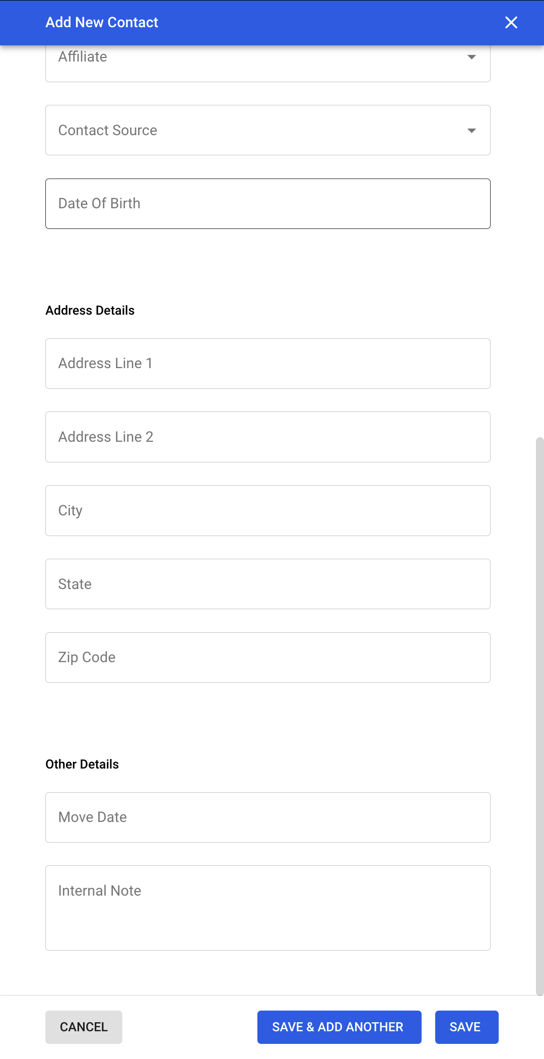This screenshot has width=544, height=1059.
Task: Open the Contact Source field by its label
Action: pyautogui.click(x=108, y=131)
